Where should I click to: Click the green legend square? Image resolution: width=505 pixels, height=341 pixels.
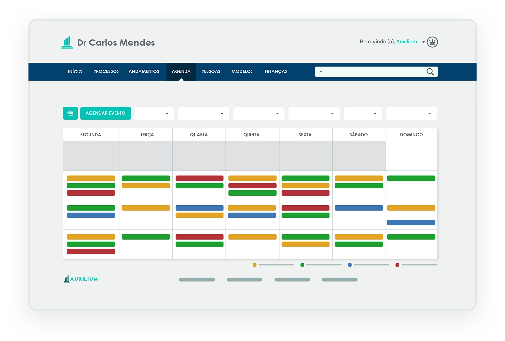coord(302,265)
